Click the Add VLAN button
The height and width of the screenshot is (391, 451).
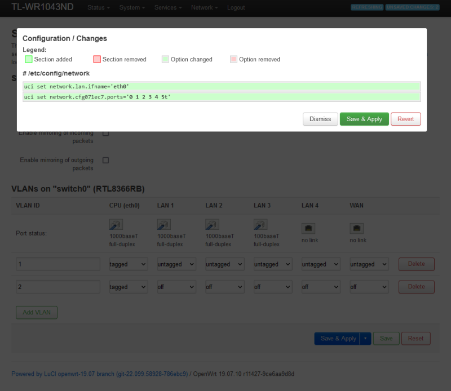click(x=37, y=313)
